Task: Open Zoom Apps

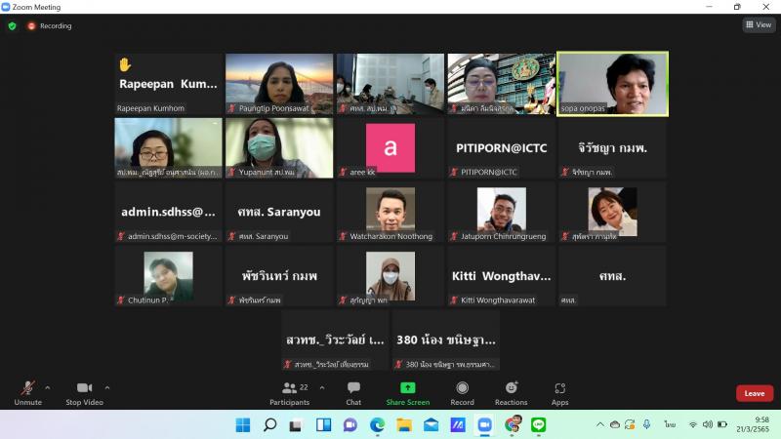Action: pyautogui.click(x=559, y=393)
